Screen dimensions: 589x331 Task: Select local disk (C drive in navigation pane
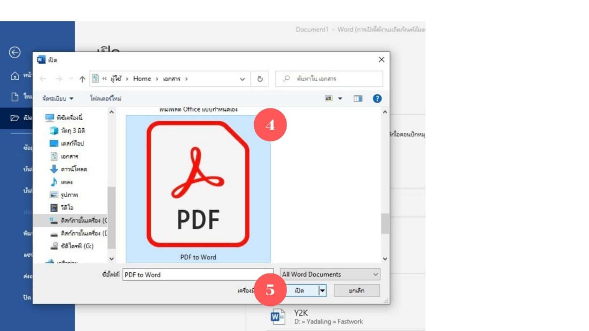78,220
